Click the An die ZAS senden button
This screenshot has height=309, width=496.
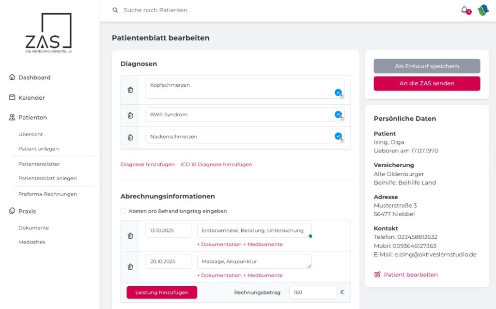[x=426, y=83]
